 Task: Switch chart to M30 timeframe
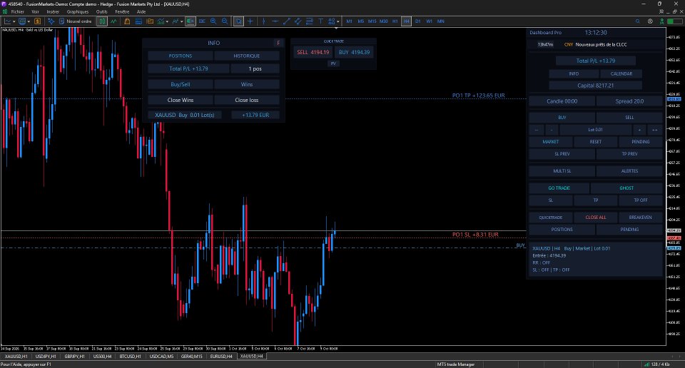[x=384, y=21]
